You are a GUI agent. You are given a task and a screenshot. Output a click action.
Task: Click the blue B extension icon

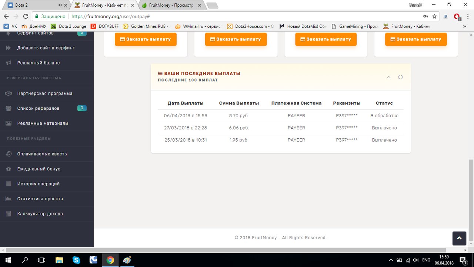(446, 16)
